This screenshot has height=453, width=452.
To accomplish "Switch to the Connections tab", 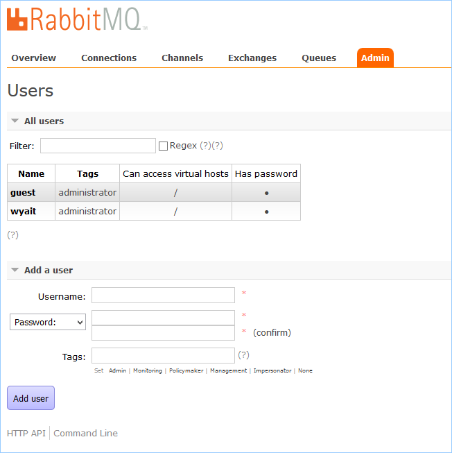I will (x=109, y=58).
